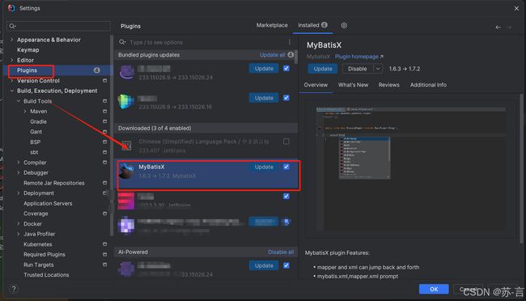
Task: Open the Reviews tab
Action: pyautogui.click(x=388, y=85)
